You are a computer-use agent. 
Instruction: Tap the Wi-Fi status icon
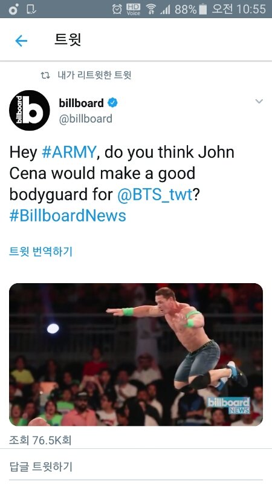[x=151, y=9]
